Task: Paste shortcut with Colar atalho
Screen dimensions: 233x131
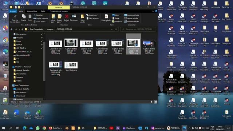Action: coord(40,21)
